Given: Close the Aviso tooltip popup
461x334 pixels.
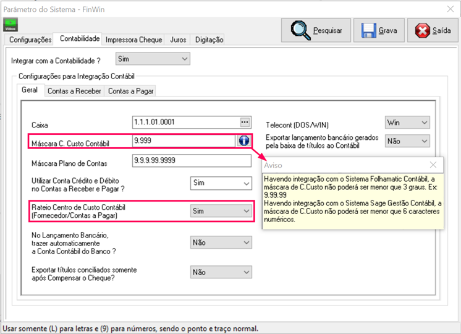Looking at the screenshot, I should click(x=433, y=165).
